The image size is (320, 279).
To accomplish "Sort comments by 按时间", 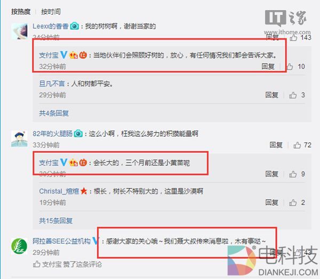I will (51, 12).
